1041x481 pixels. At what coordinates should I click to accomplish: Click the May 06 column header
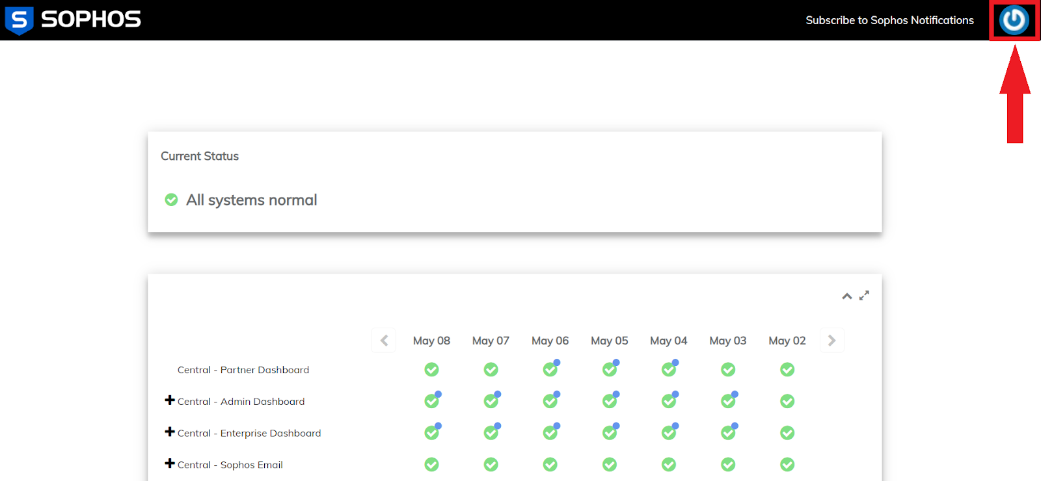pyautogui.click(x=550, y=341)
